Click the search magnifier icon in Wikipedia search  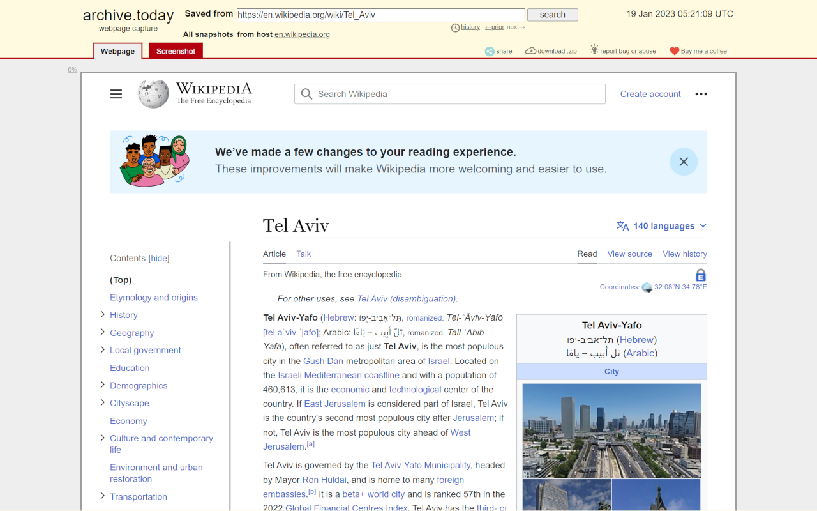point(306,94)
